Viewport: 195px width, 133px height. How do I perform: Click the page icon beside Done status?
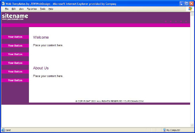[x=3, y=130]
